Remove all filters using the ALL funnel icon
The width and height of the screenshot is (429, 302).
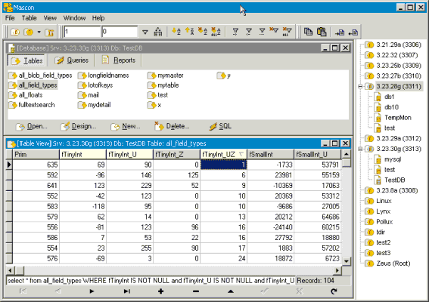click(x=288, y=32)
